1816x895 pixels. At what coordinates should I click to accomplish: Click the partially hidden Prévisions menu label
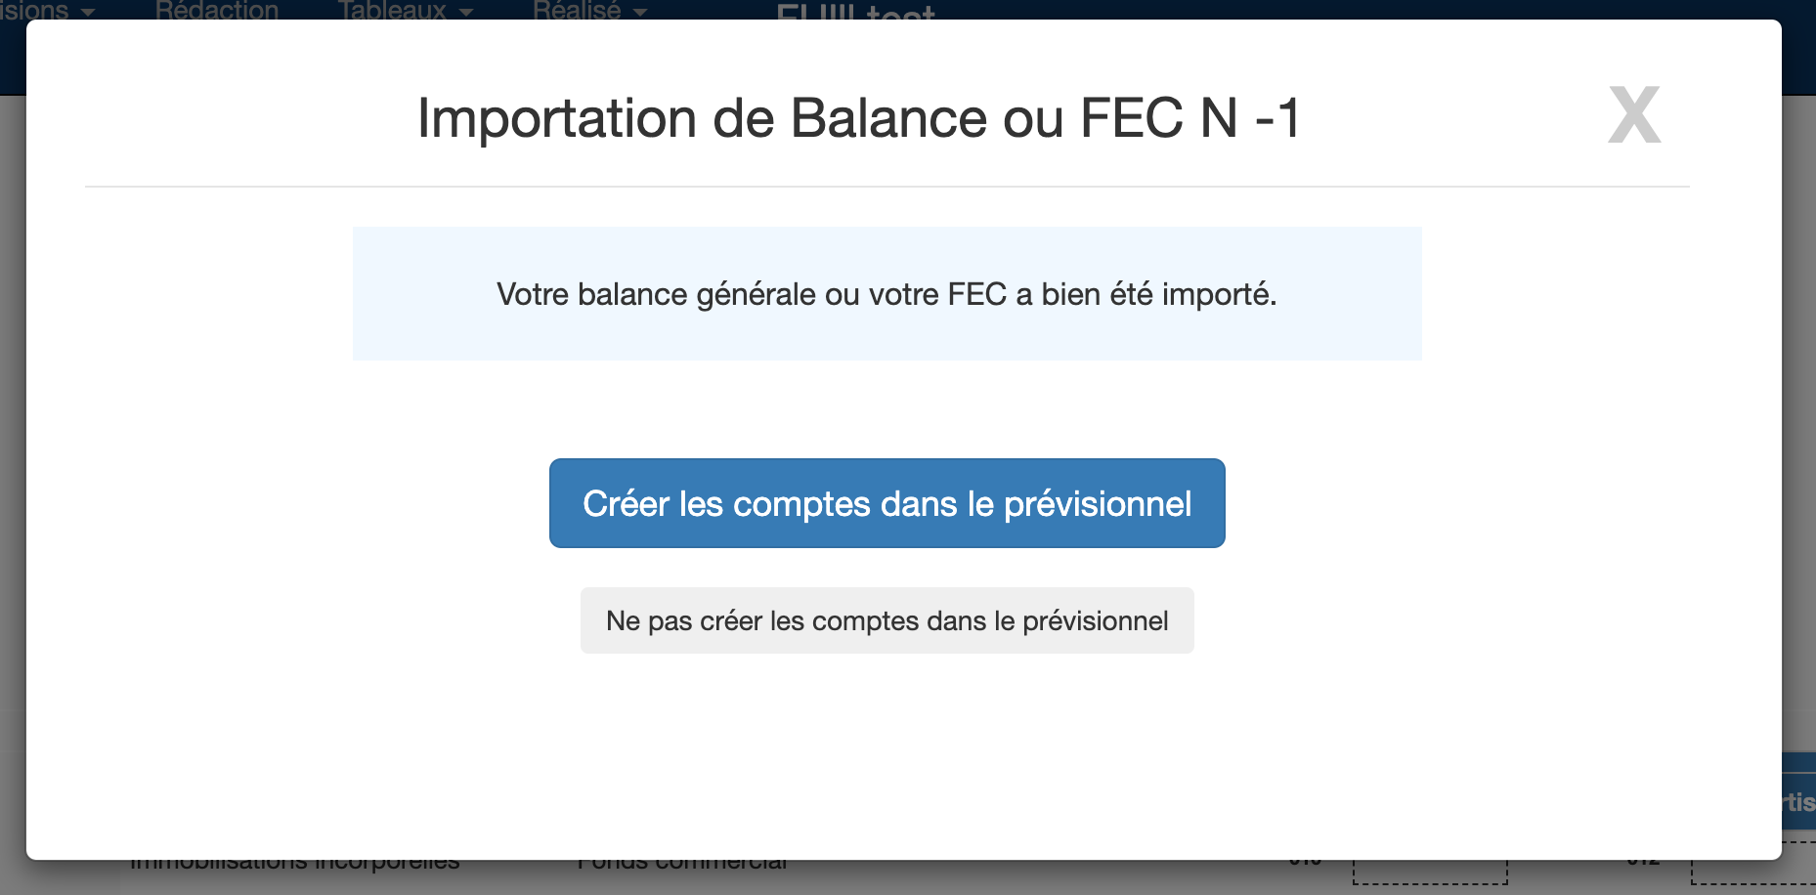pos(34,10)
